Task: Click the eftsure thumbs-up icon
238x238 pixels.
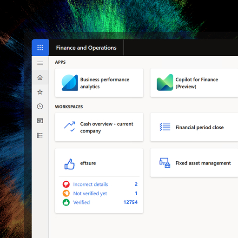Action: coord(70,164)
